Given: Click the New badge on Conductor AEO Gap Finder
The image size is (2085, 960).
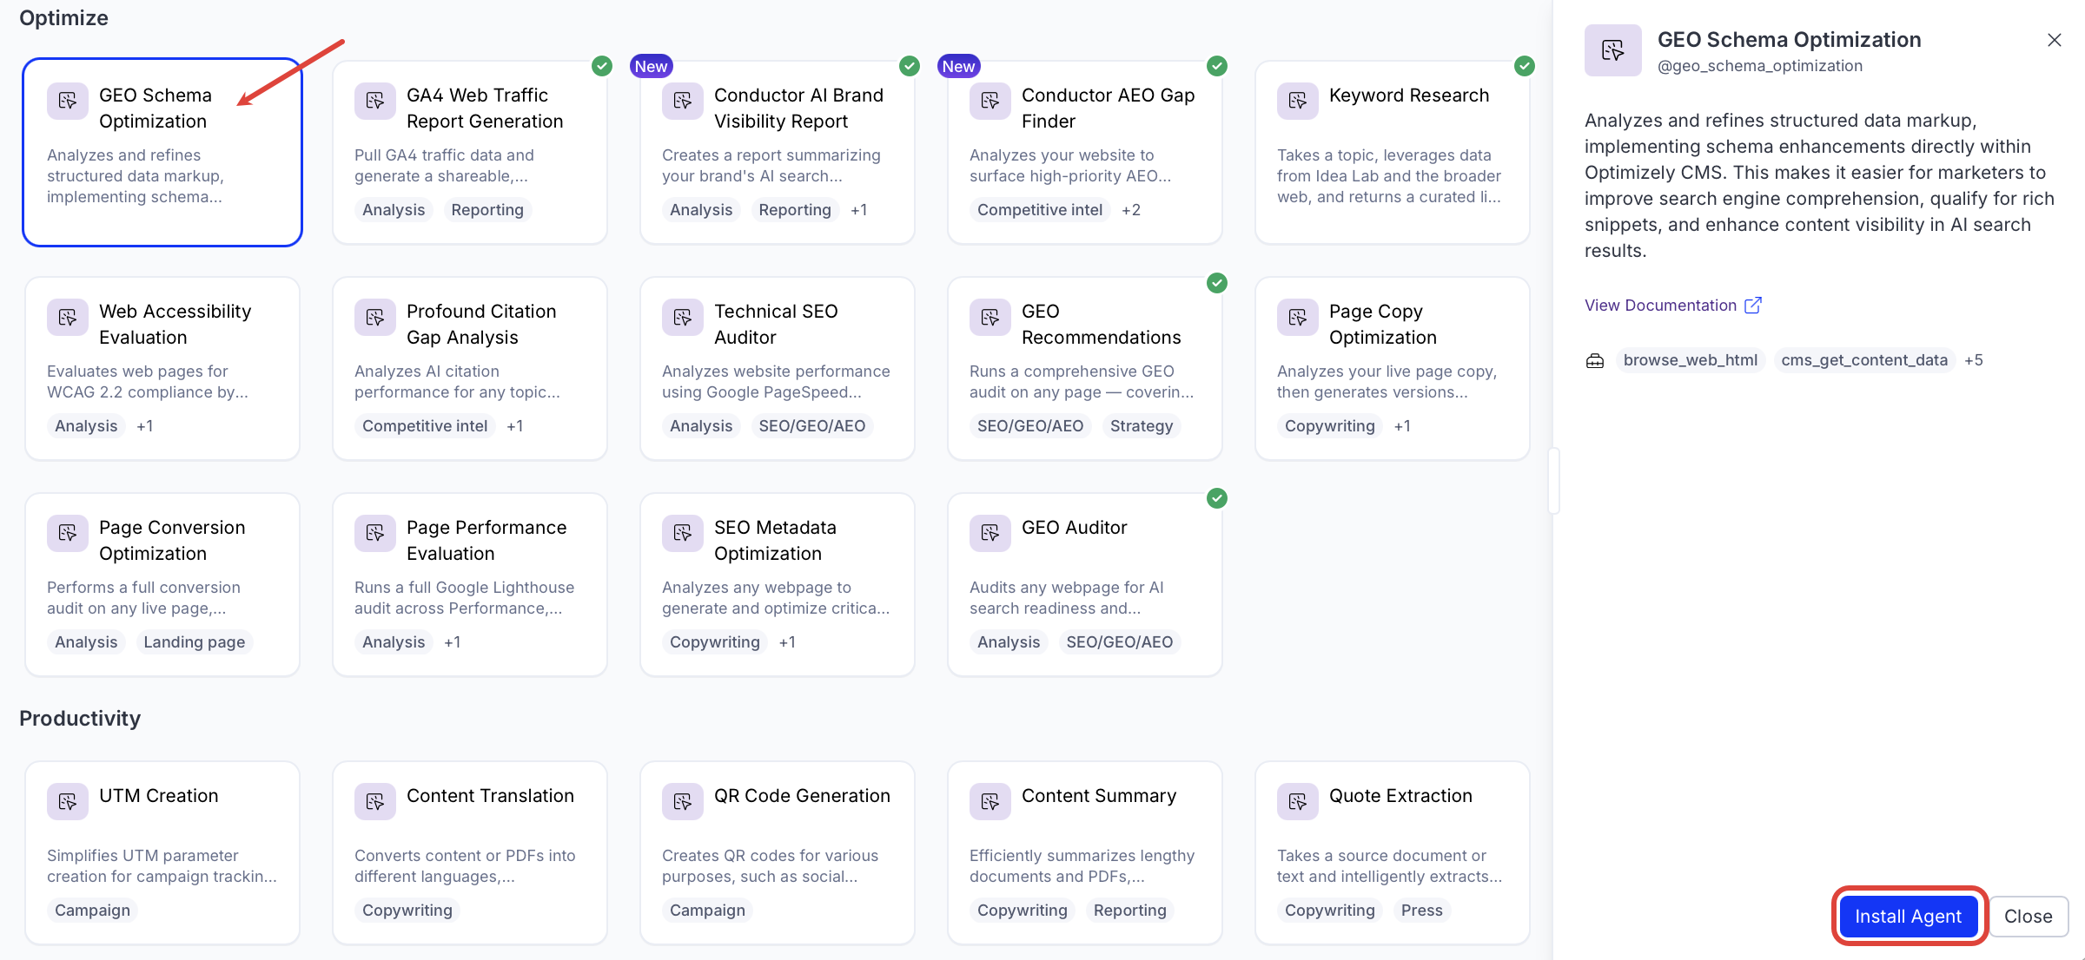Looking at the screenshot, I should tap(958, 66).
